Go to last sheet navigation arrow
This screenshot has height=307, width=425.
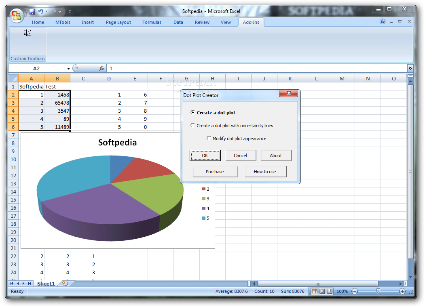(30, 284)
